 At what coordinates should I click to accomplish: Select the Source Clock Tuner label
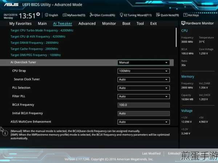click(x=27, y=79)
